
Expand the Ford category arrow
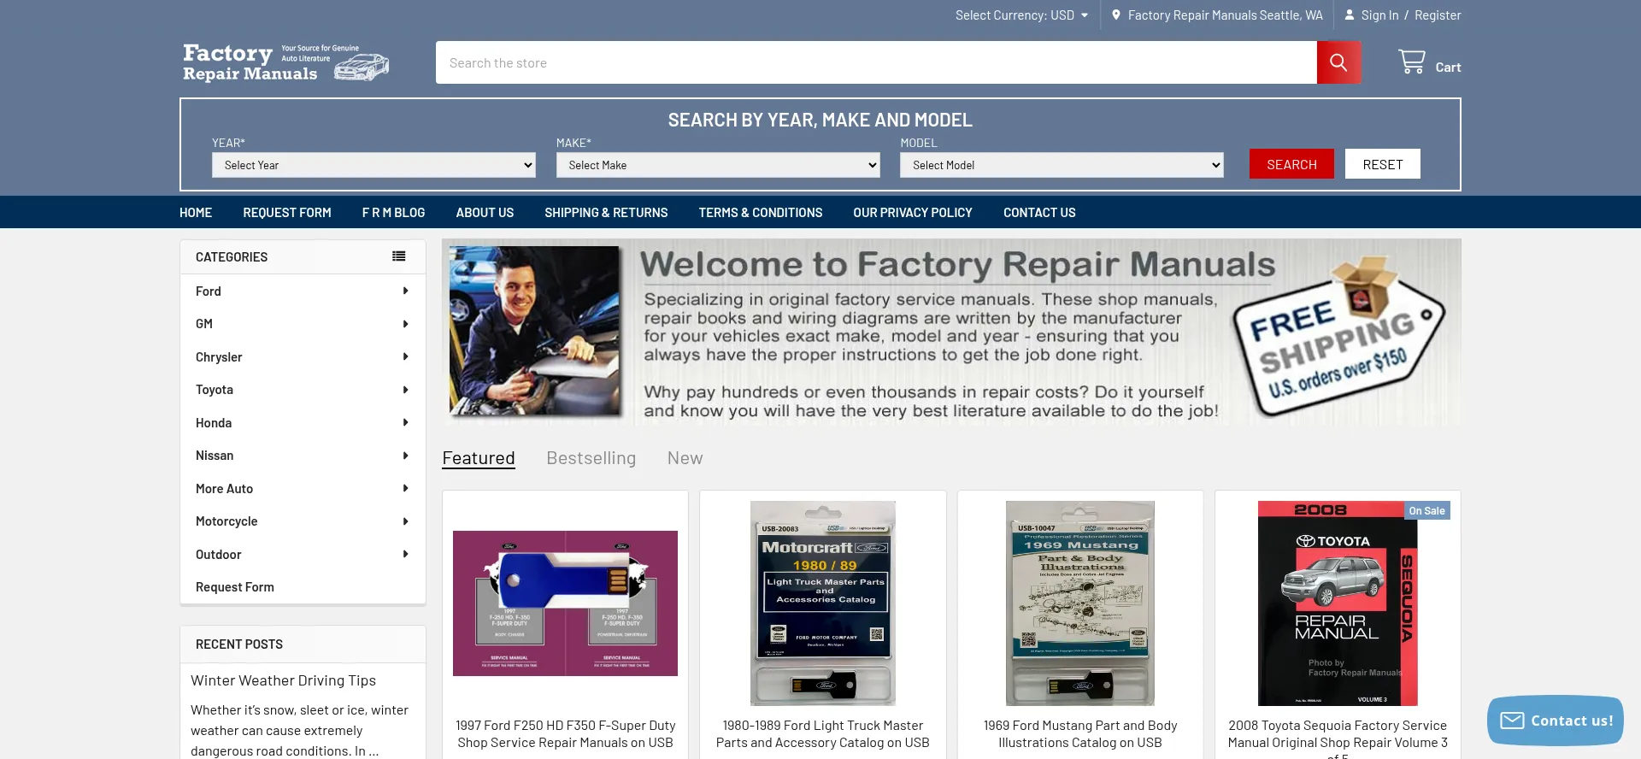click(405, 291)
